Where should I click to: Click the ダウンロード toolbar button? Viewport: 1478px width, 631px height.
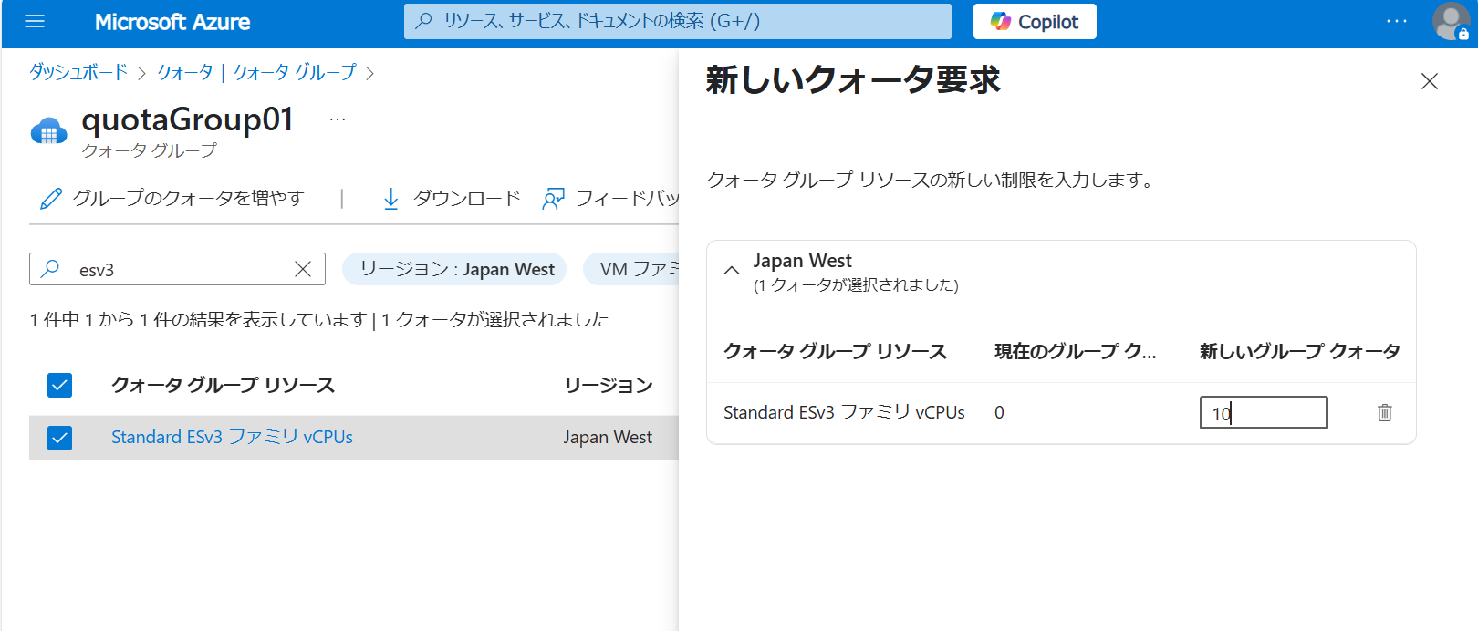point(451,198)
